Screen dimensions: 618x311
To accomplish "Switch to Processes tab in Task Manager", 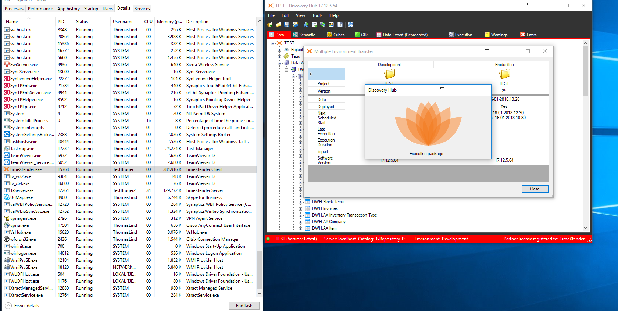I will click(14, 9).
